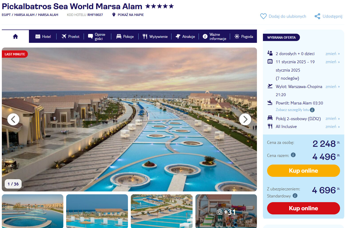The image size is (345, 228).
Task: Show next photo with right arrow
Action: [245, 119]
